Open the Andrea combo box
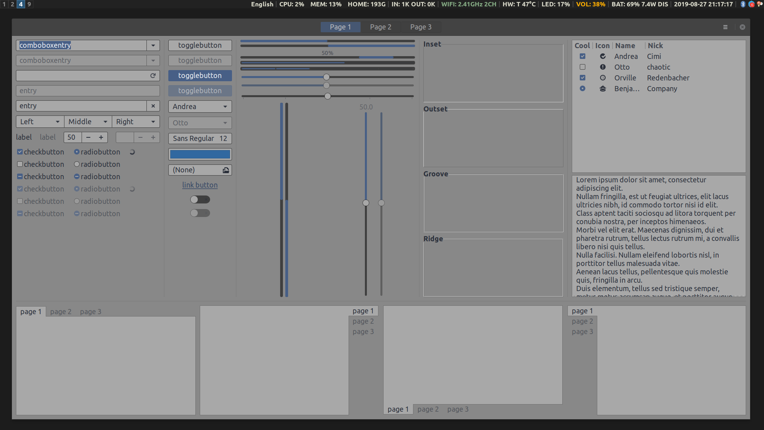The image size is (764, 430). pos(200,107)
